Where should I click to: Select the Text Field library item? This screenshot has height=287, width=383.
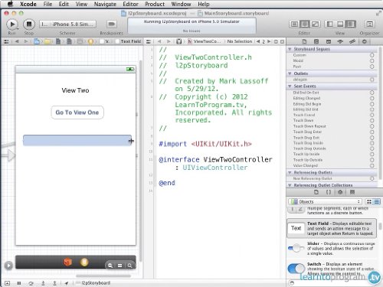pyautogui.click(x=332, y=228)
